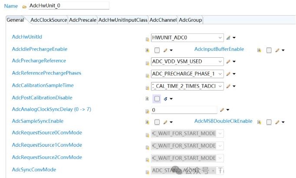The height and width of the screenshot is (178, 296).
Task: Enable the AdcIdlePrechargeEnable checkbox
Action: coord(157,50)
